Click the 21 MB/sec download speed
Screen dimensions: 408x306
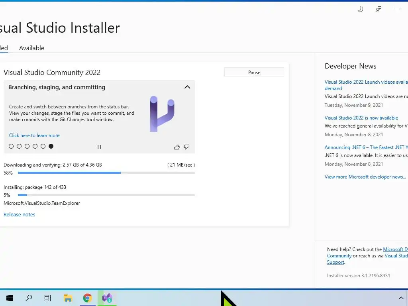click(x=181, y=165)
